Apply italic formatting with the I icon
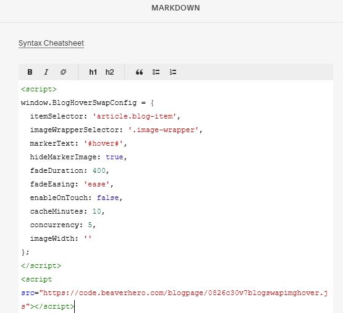 (x=46, y=72)
